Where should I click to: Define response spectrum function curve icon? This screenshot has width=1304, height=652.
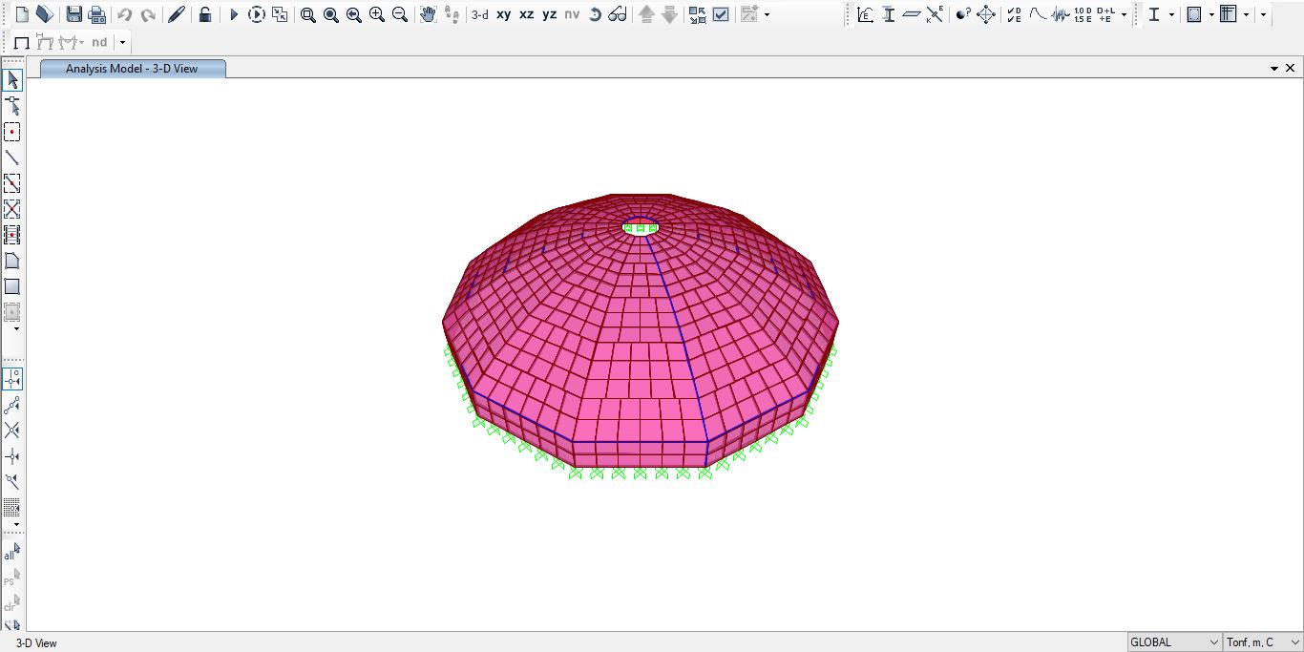tap(1038, 14)
